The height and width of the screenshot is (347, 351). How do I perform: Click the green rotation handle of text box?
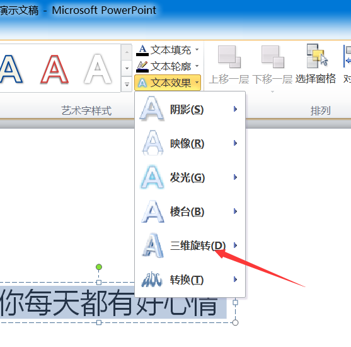[x=99, y=267]
